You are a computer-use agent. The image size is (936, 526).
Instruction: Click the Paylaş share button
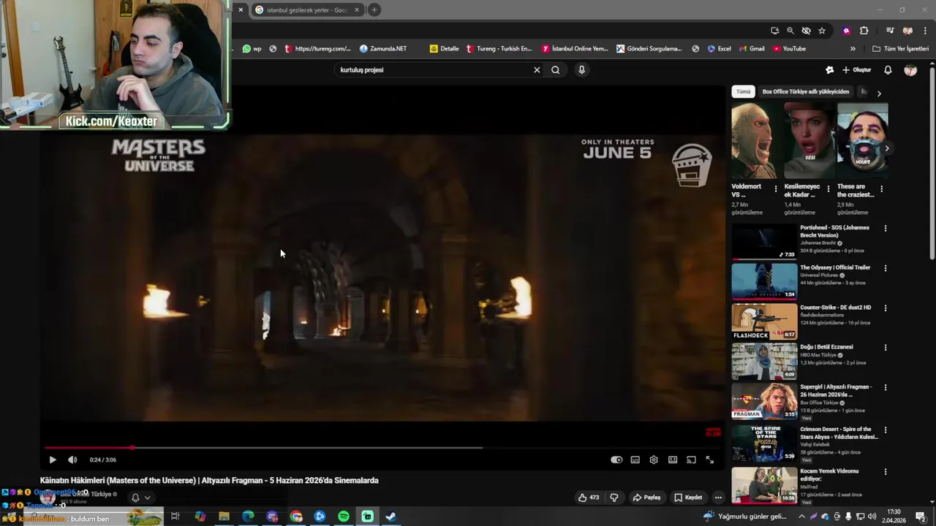[x=647, y=498]
